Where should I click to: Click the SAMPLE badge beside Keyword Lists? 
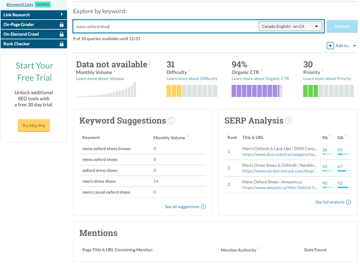click(x=43, y=5)
